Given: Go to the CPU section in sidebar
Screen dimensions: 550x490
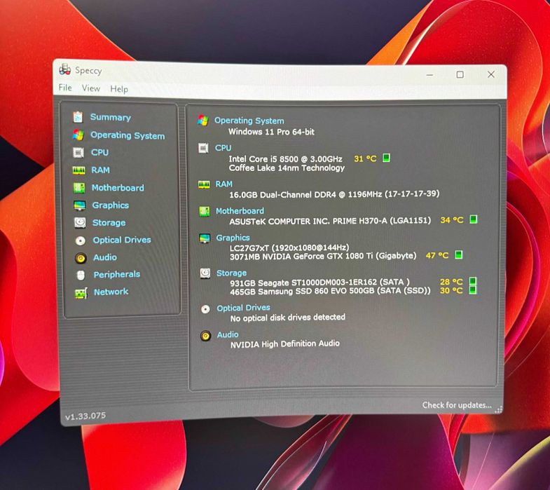Looking at the screenshot, I should click(x=99, y=152).
